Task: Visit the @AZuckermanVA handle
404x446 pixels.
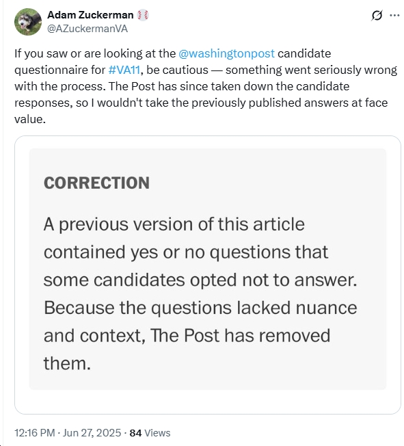Action: pyautogui.click(x=87, y=29)
